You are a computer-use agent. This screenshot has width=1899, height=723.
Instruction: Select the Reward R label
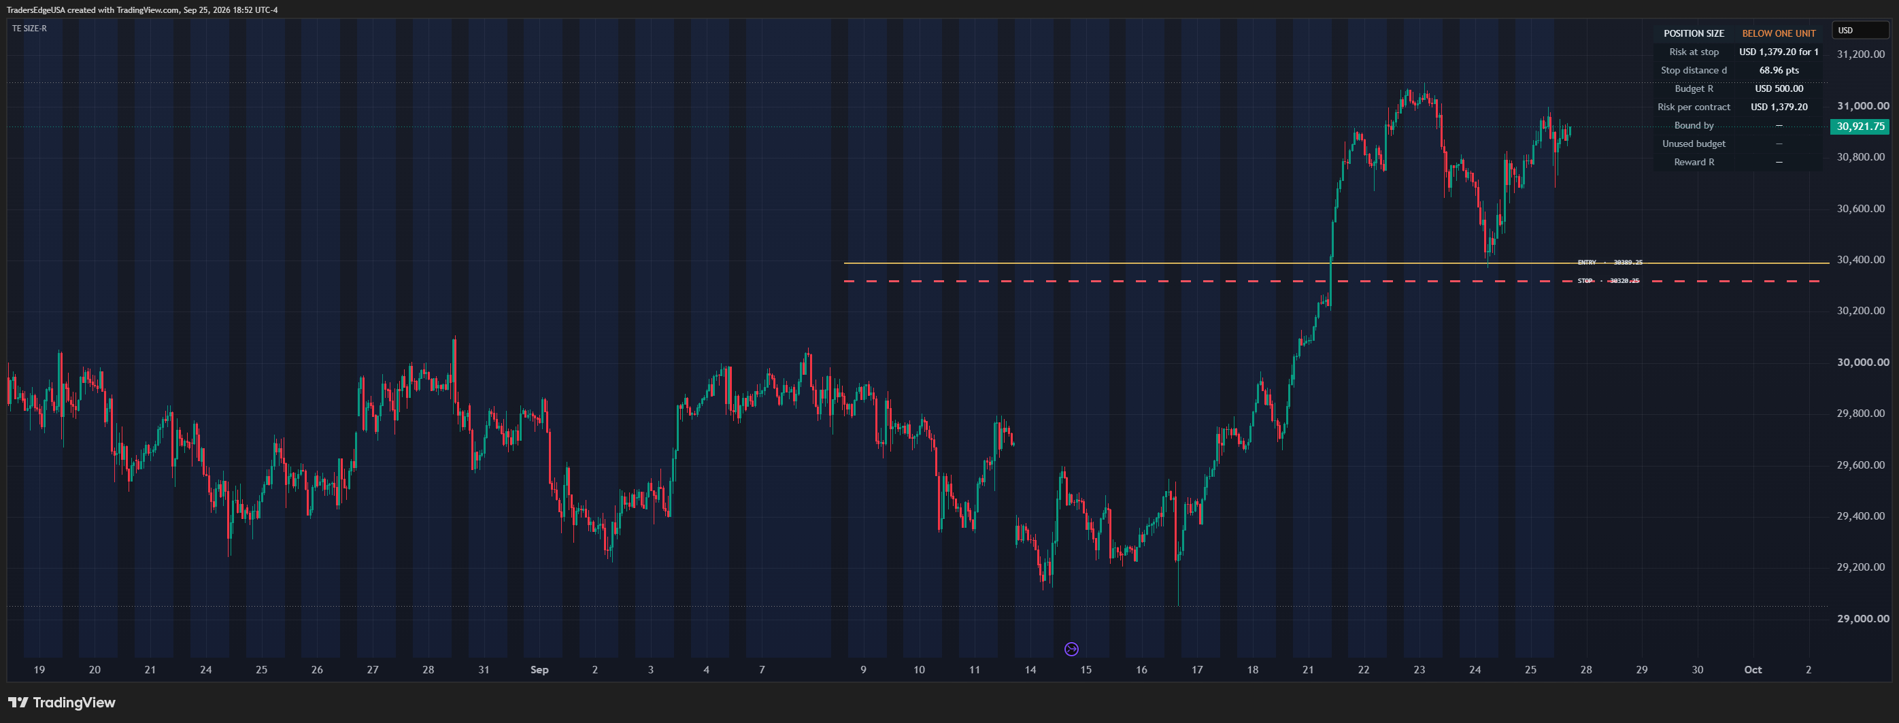pyautogui.click(x=1694, y=163)
